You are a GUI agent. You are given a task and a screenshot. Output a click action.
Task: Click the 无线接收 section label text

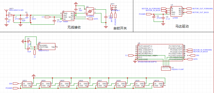pos(74,27)
